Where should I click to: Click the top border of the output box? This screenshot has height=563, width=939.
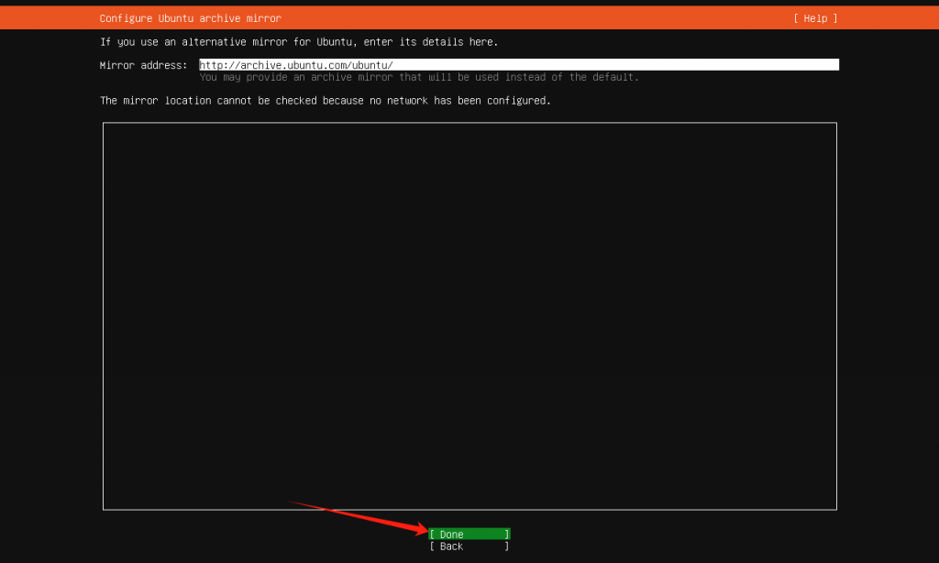coord(469,123)
